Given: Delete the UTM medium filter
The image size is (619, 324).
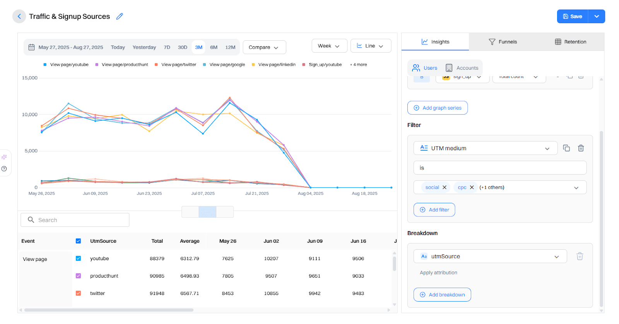Looking at the screenshot, I should [x=581, y=148].
